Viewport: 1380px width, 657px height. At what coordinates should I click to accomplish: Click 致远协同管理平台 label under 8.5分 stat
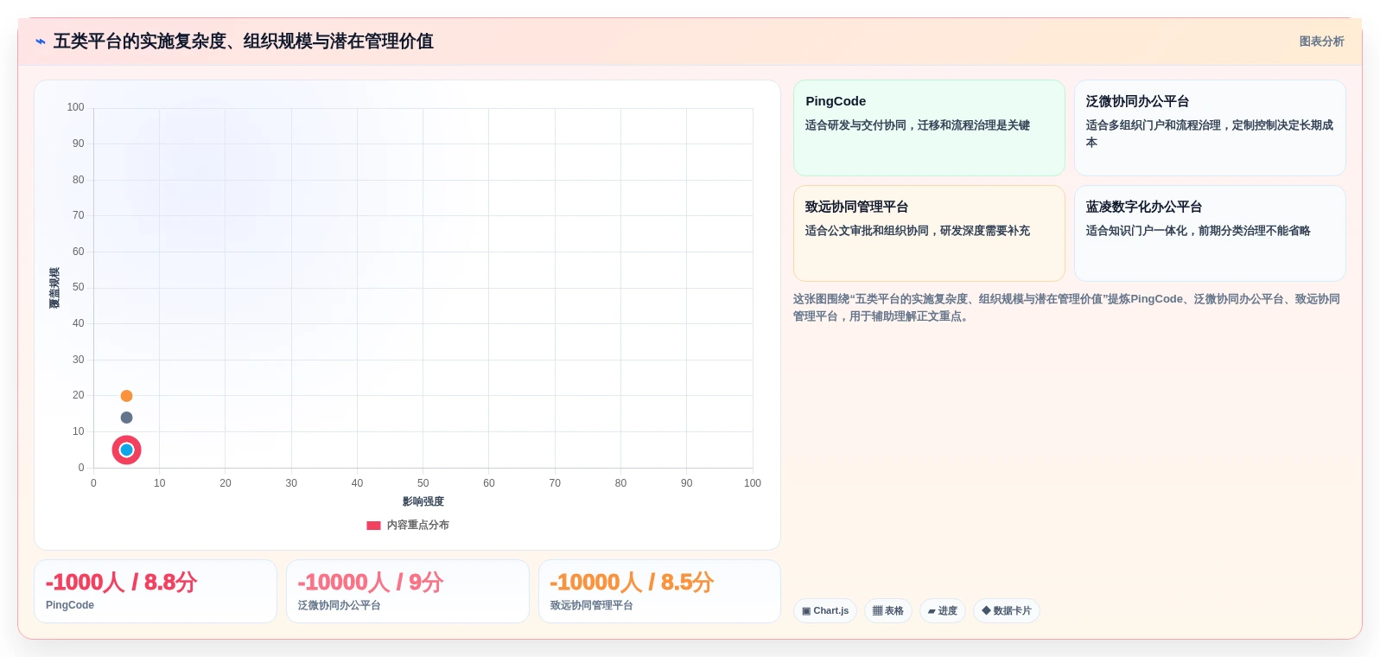point(592,605)
